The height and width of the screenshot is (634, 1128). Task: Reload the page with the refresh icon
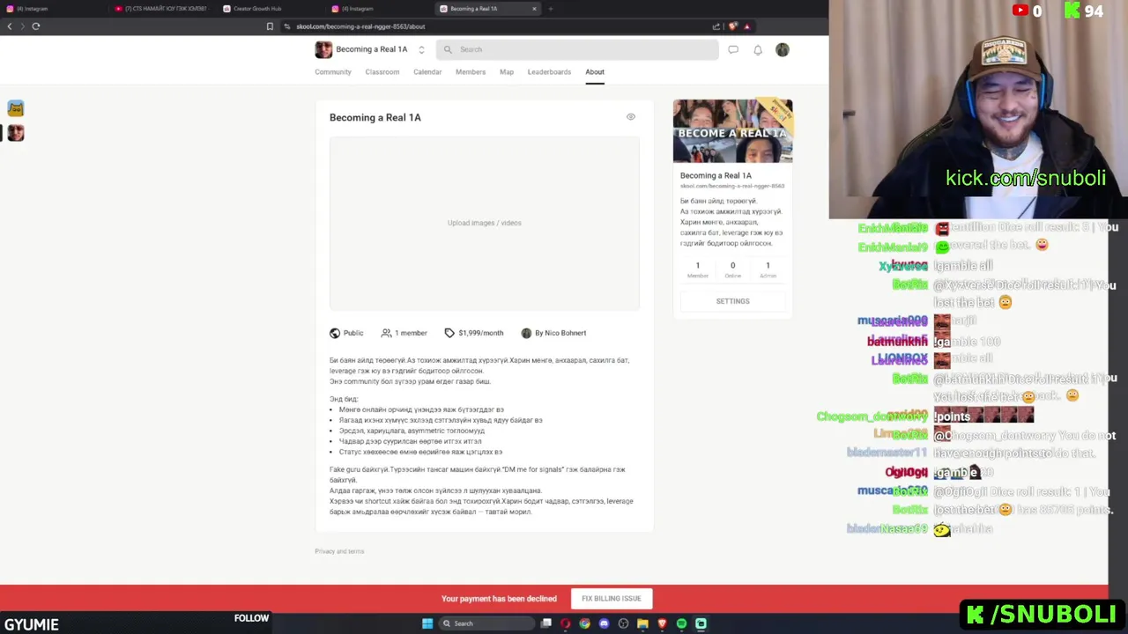[x=36, y=26]
